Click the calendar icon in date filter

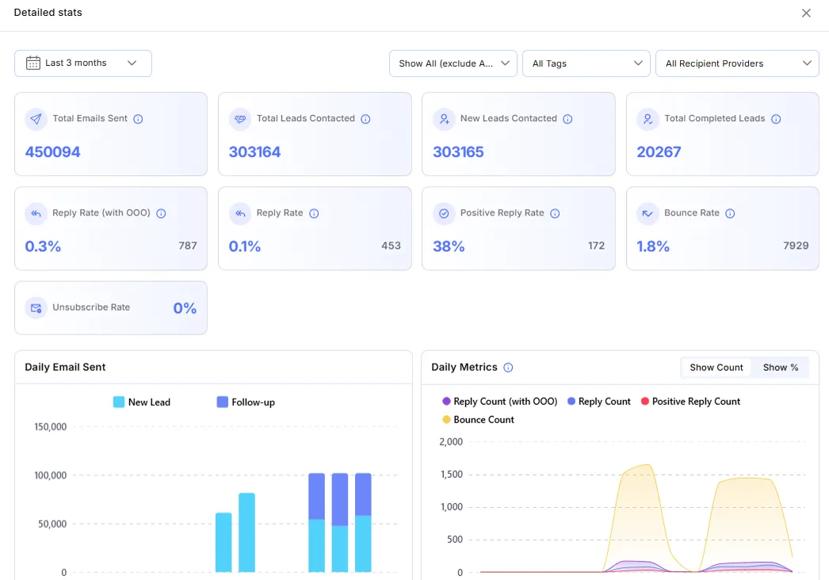(32, 63)
